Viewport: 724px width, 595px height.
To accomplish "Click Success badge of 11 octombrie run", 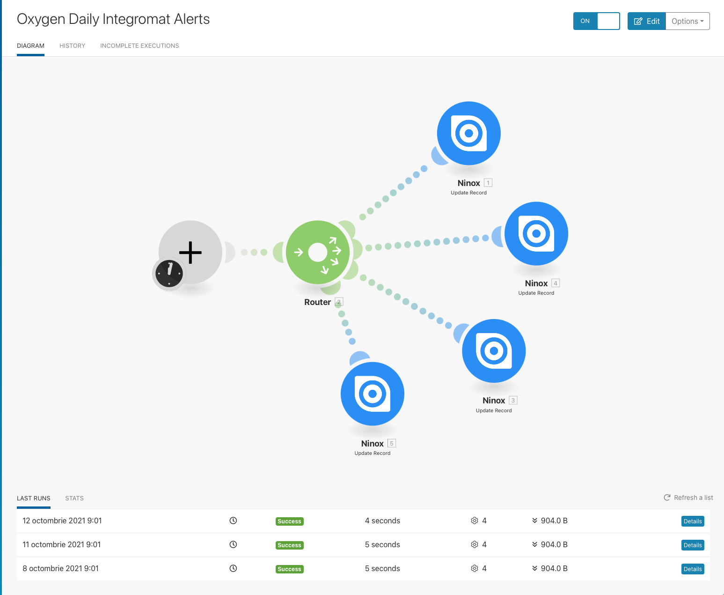I will coord(289,545).
